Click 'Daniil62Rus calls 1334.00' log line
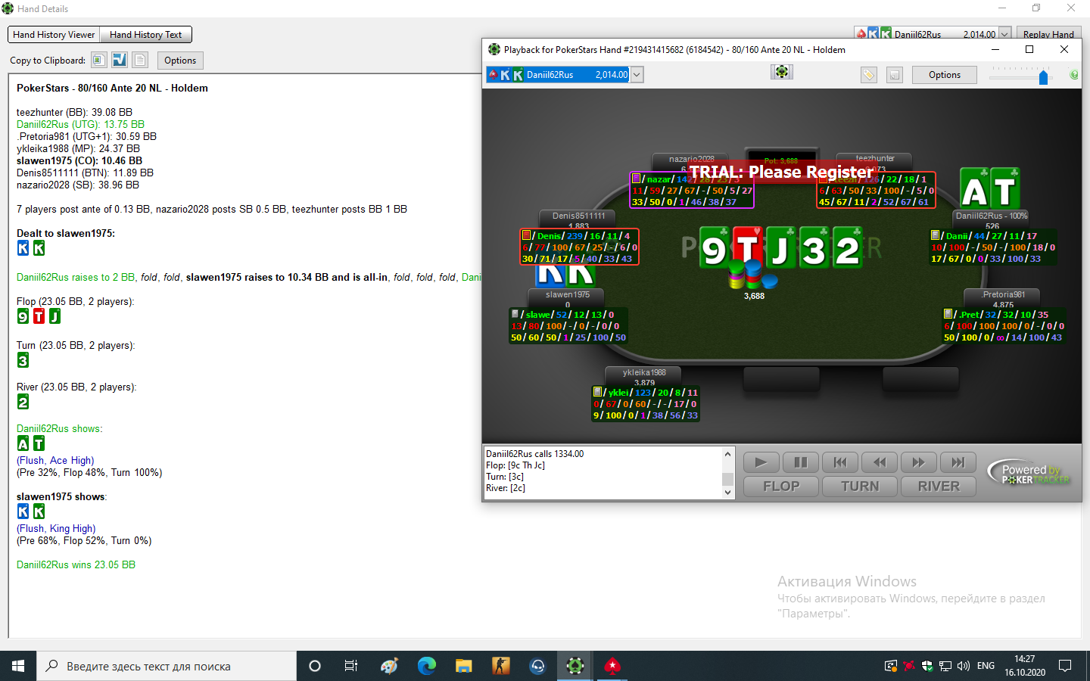This screenshot has width=1090, height=681. tap(534, 454)
